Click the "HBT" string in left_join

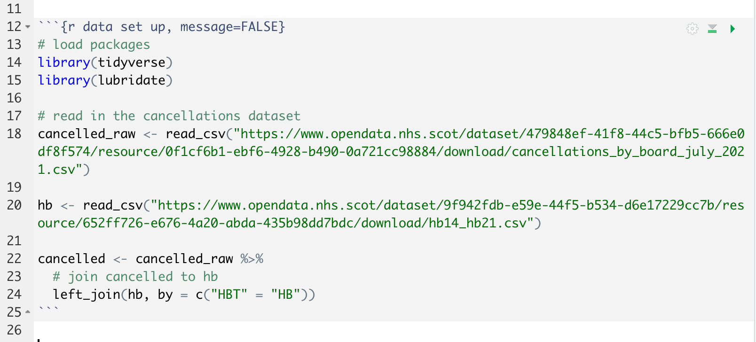pos(229,295)
